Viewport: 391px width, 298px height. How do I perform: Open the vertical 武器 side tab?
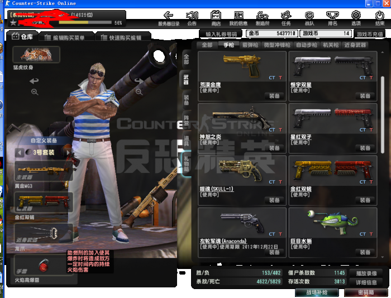[x=186, y=80]
